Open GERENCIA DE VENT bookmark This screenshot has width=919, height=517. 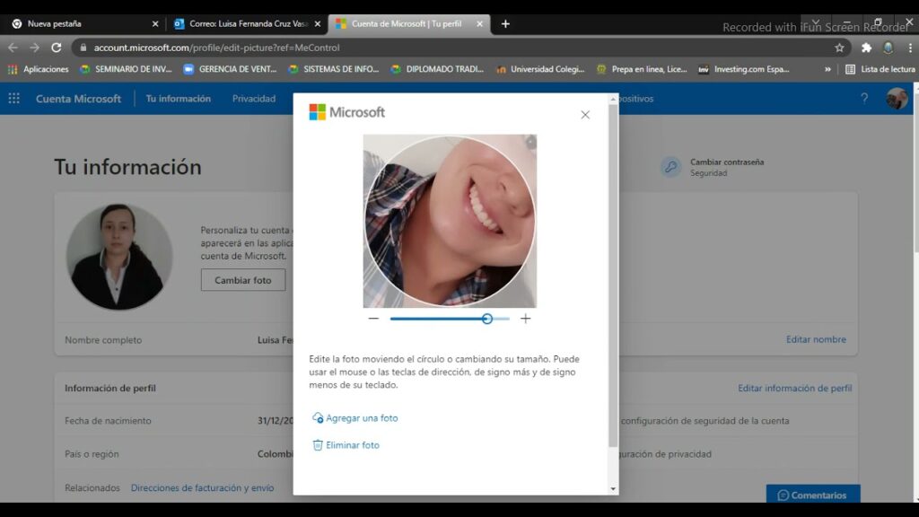pyautogui.click(x=229, y=69)
